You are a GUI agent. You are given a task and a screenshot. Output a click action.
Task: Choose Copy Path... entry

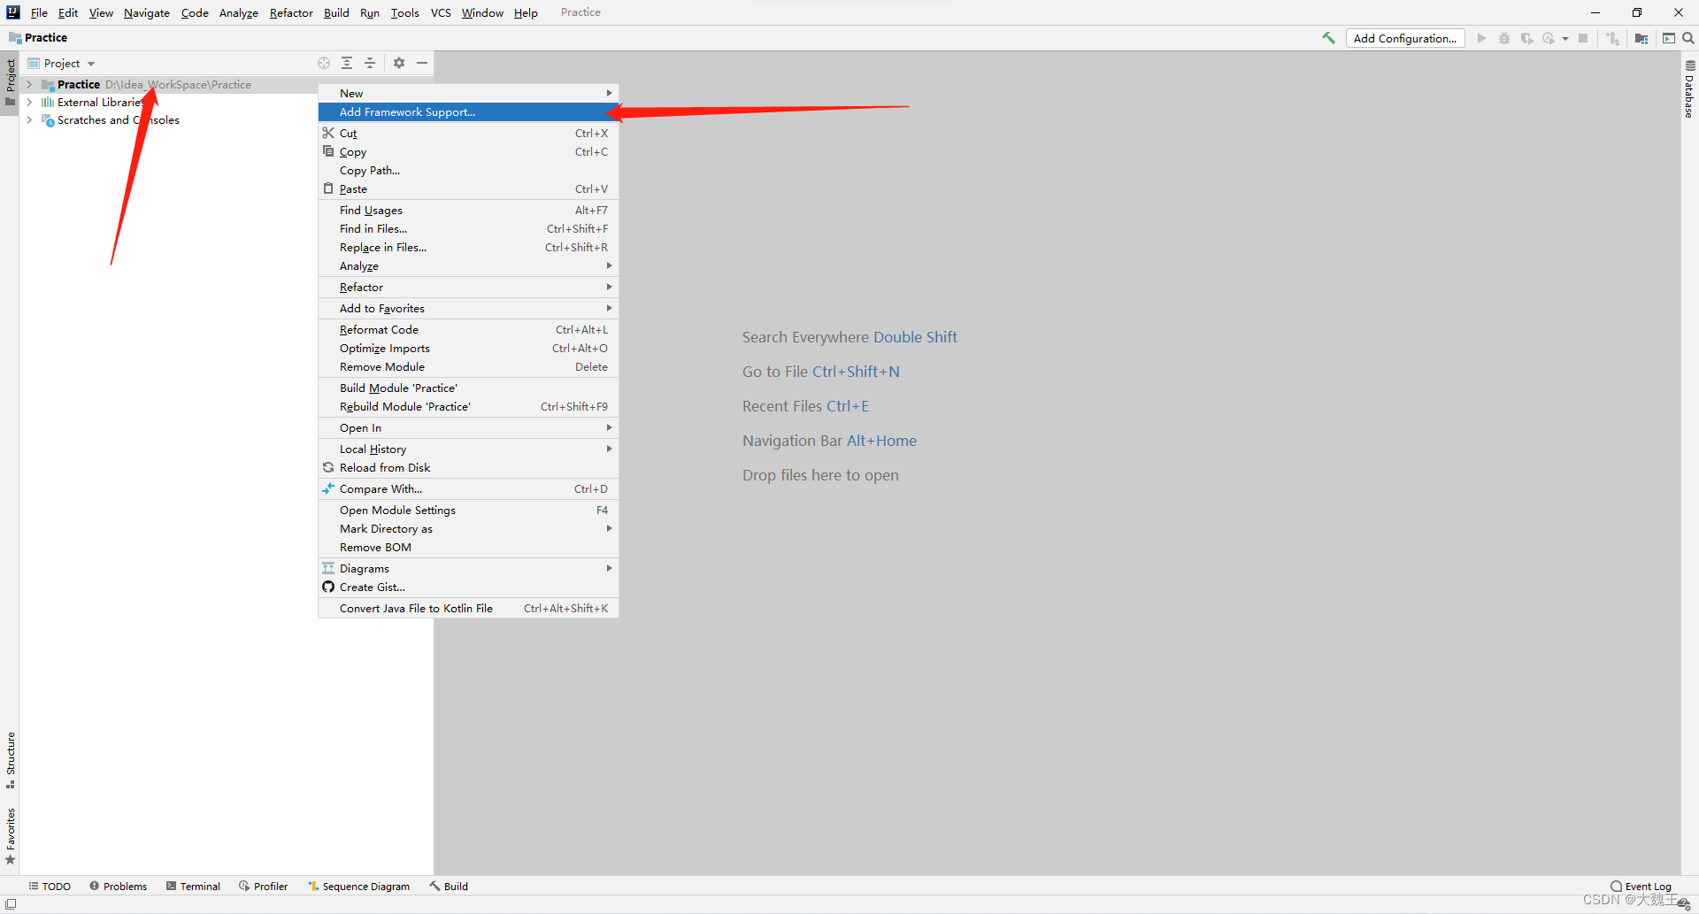(x=468, y=171)
